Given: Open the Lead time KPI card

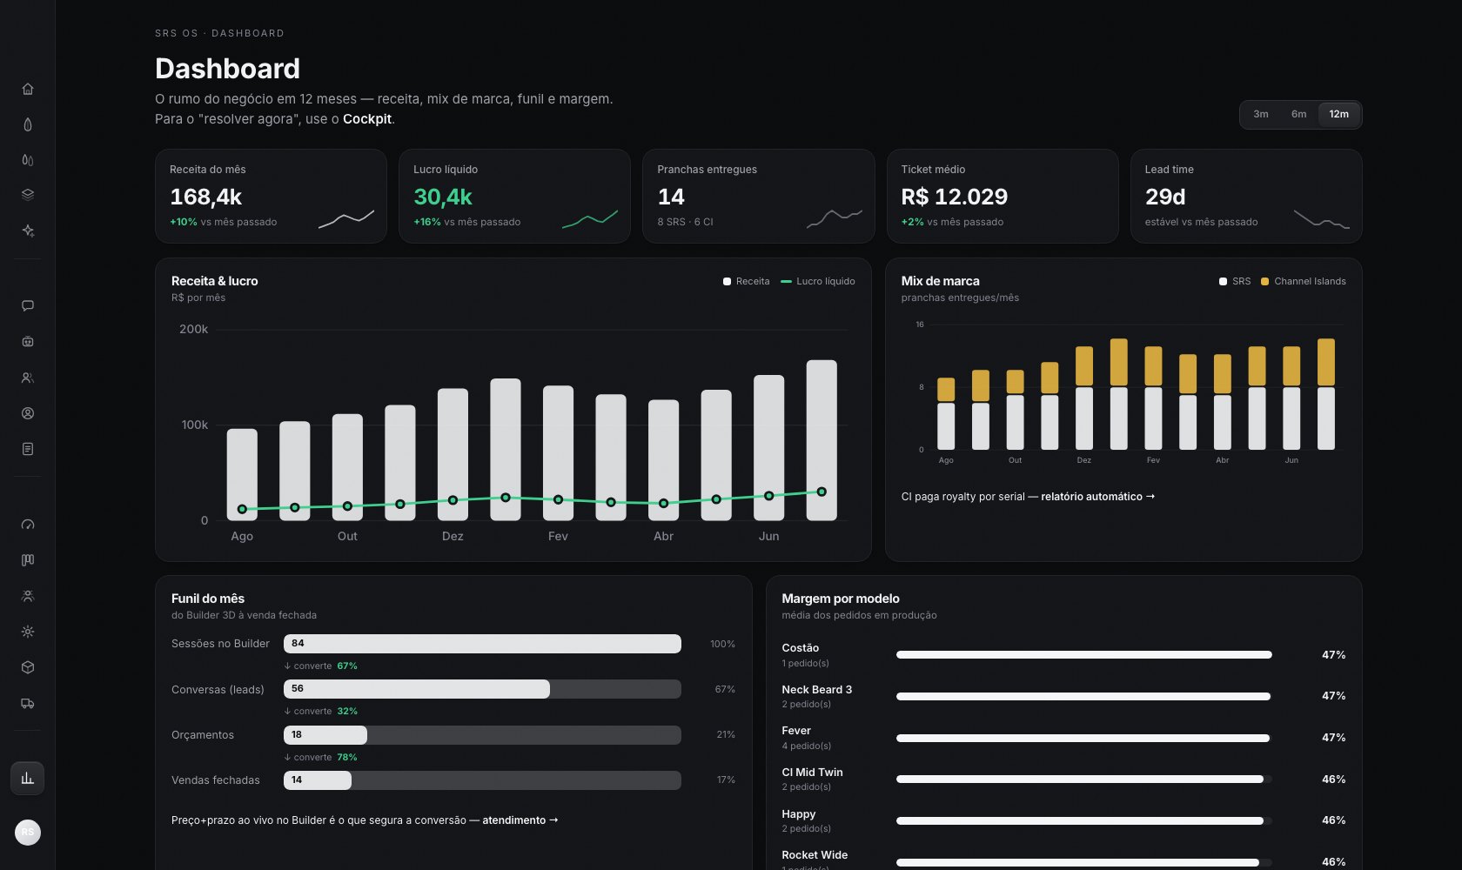Looking at the screenshot, I should point(1246,196).
